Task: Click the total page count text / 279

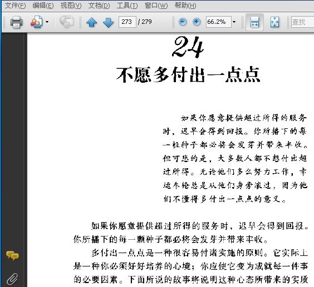Action: click(145, 22)
